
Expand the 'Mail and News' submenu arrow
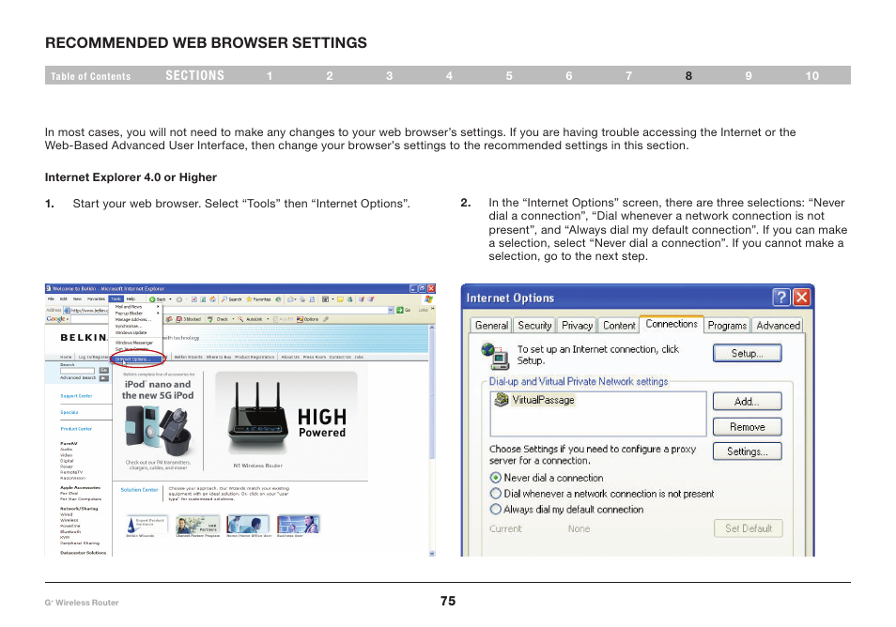pyautogui.click(x=158, y=307)
